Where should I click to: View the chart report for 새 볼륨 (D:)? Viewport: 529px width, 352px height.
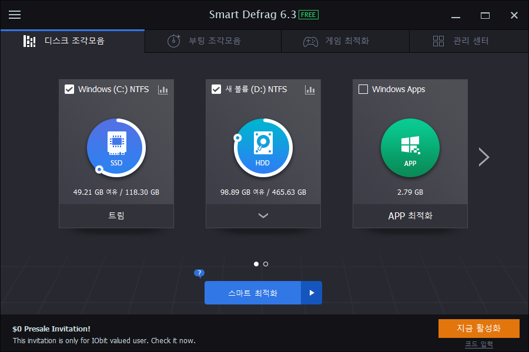(x=310, y=90)
